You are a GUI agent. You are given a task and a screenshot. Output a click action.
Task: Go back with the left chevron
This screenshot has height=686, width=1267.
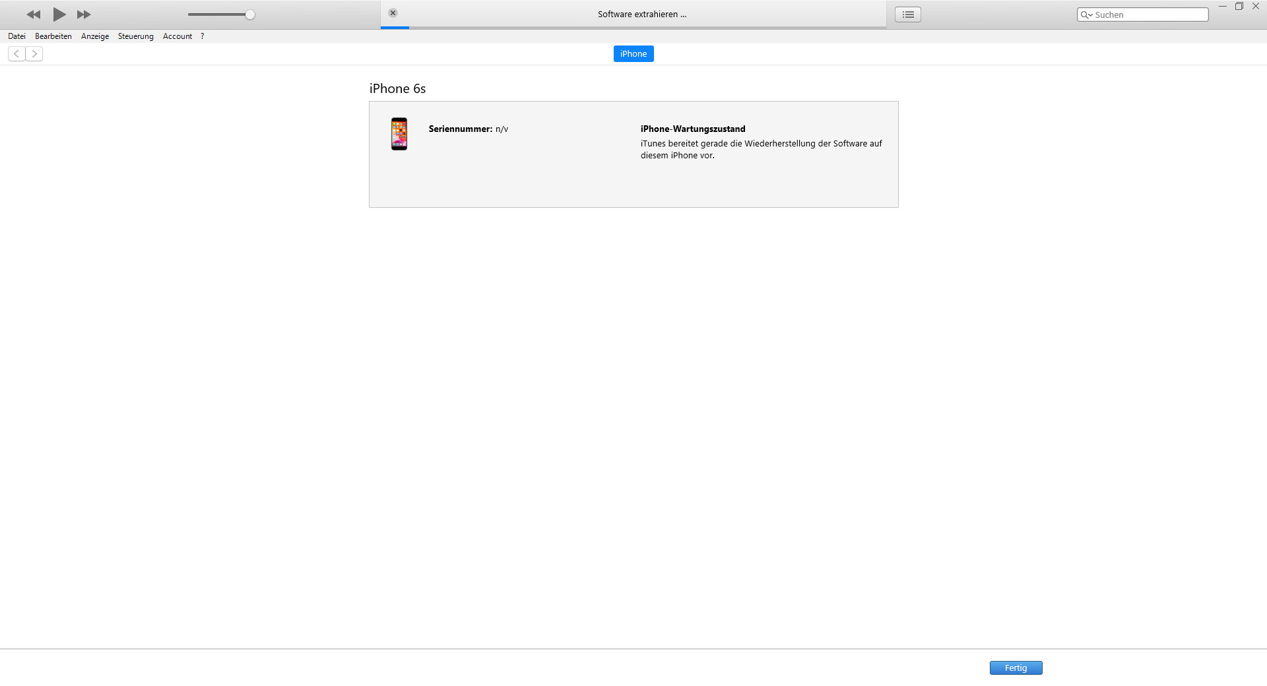tap(16, 54)
